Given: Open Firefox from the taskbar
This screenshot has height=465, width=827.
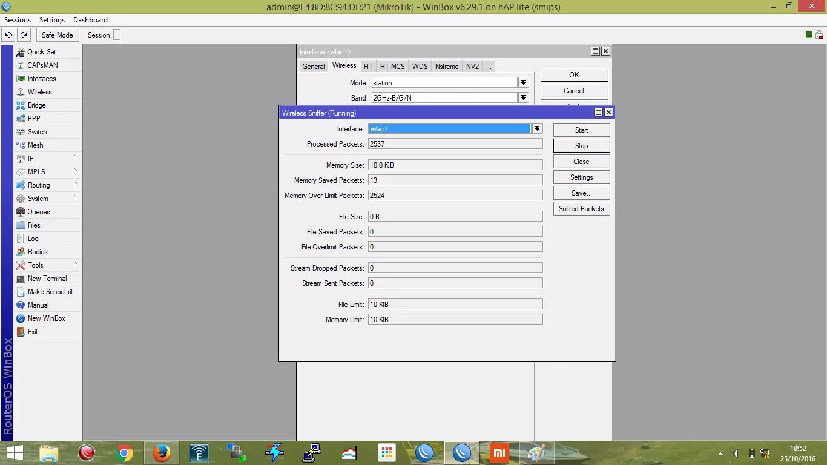Looking at the screenshot, I should 161,453.
